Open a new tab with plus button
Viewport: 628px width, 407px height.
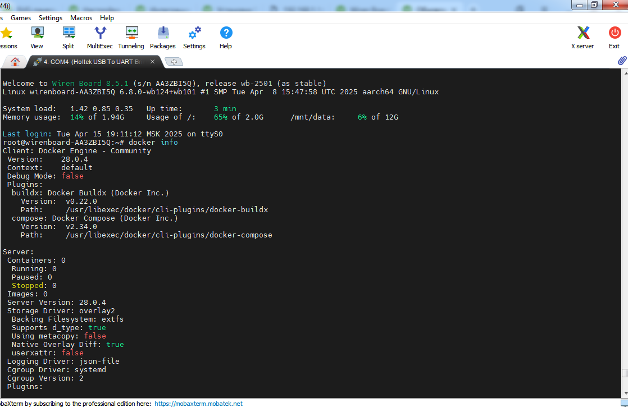click(x=174, y=62)
